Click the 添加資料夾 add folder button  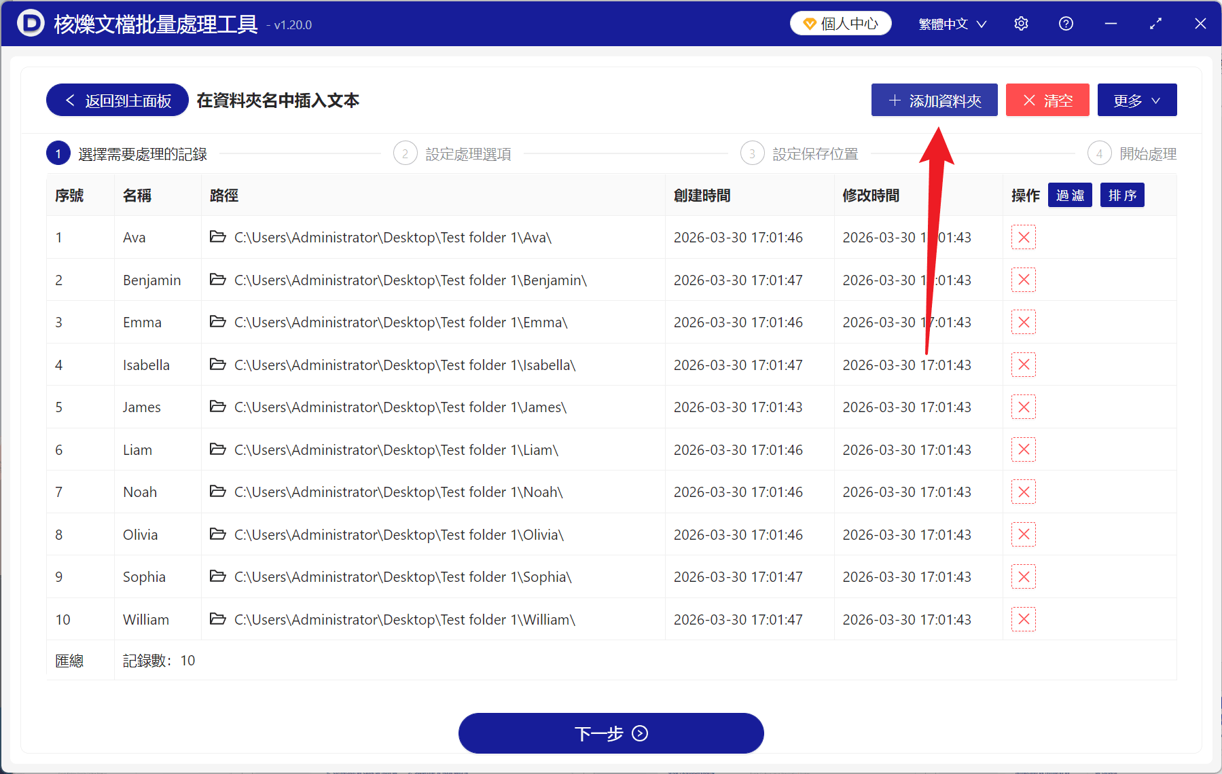click(x=934, y=100)
